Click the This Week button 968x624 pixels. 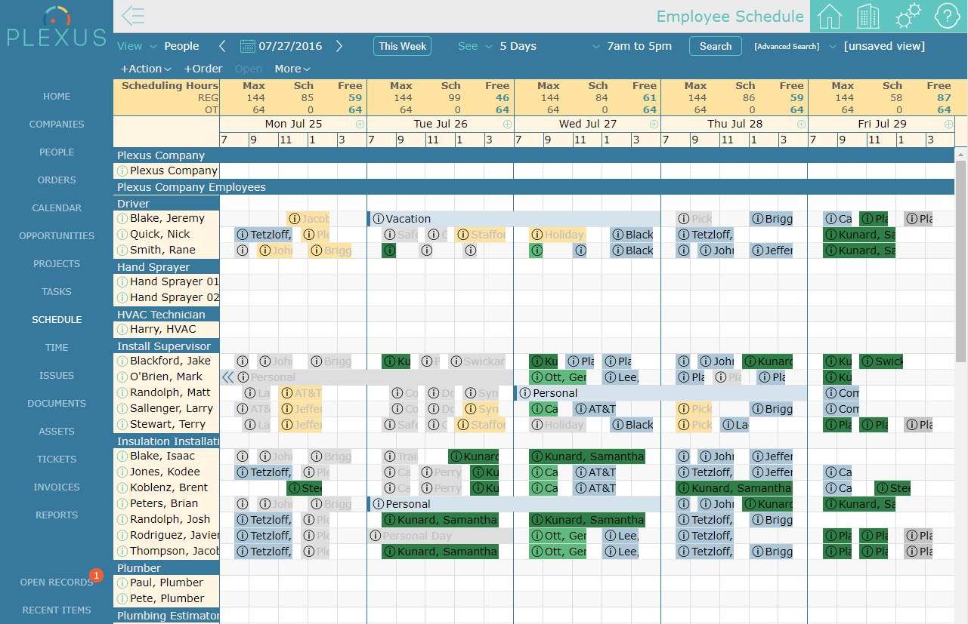(x=402, y=46)
